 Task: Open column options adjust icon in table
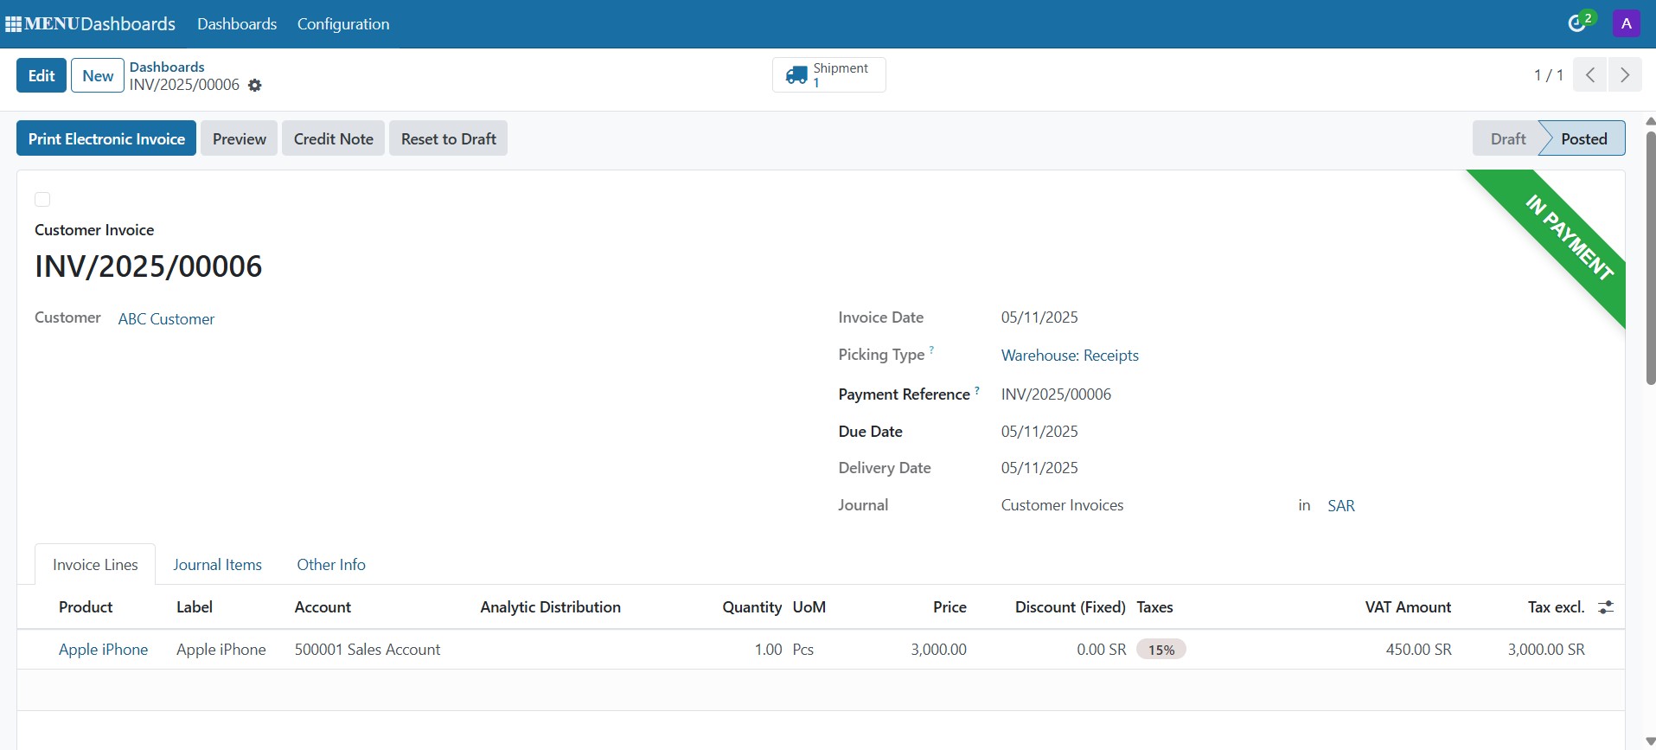click(x=1606, y=607)
